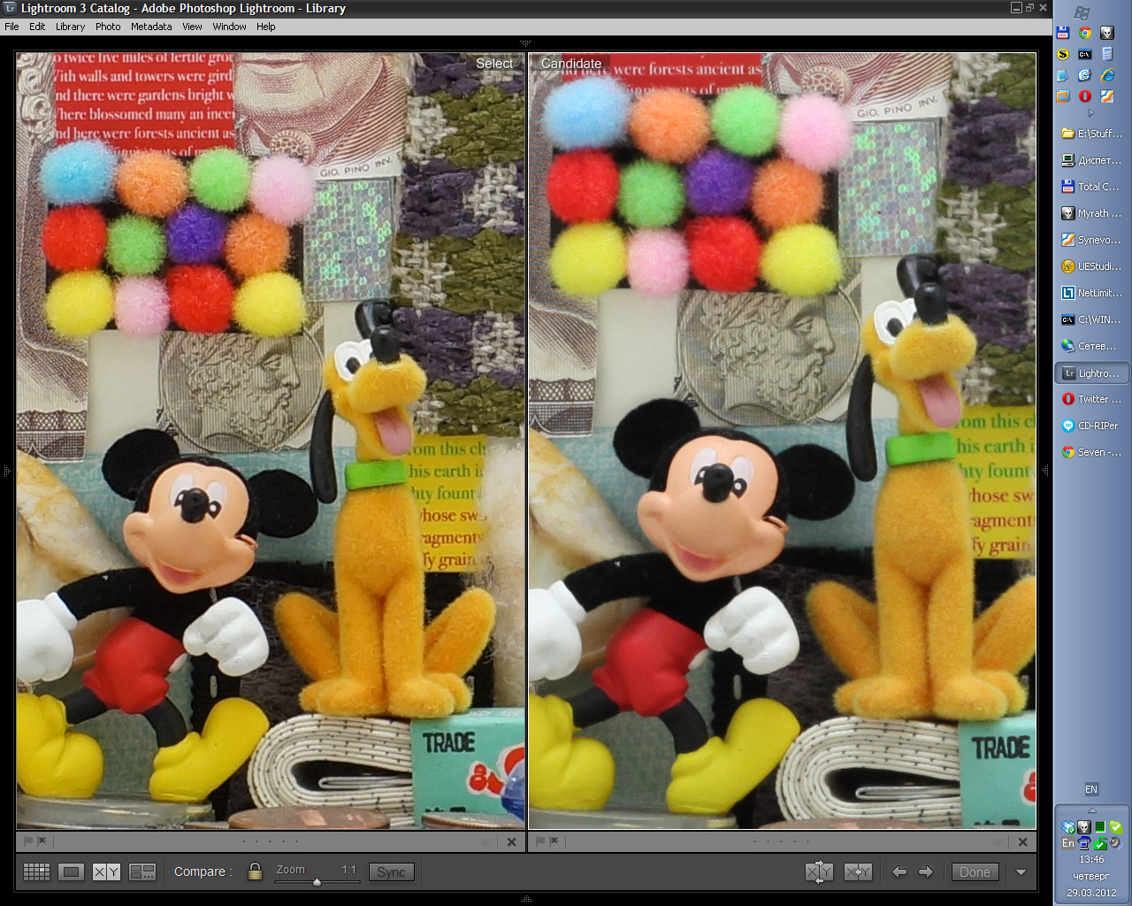Switch to Loupe view in the toolbar
This screenshot has width=1132, height=906.
click(72, 871)
